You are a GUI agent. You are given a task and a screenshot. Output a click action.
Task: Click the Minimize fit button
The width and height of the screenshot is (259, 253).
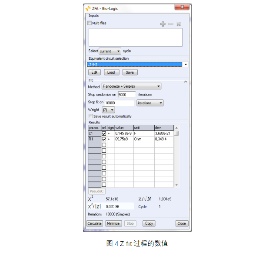tap(113, 223)
